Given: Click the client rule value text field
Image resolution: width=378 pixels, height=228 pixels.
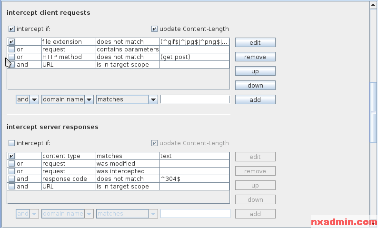Looking at the screenshot, I should click(195, 99).
